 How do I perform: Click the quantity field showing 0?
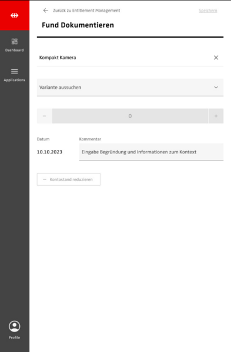pos(130,116)
